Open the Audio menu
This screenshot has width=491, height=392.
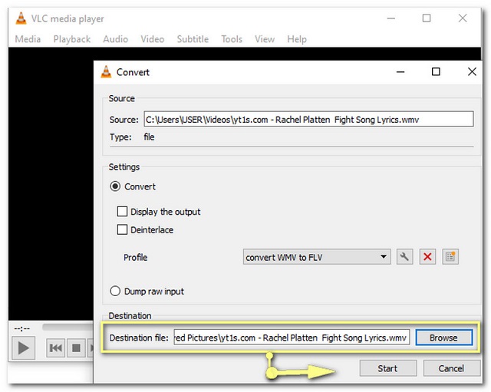tap(116, 39)
